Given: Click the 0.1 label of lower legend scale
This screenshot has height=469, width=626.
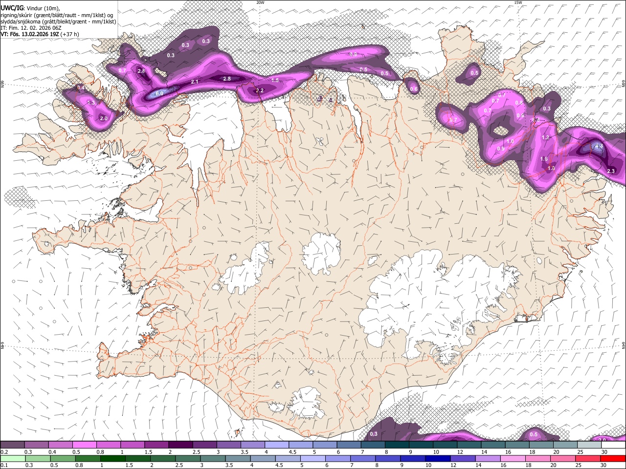Looking at the screenshot, I should [4, 465].
